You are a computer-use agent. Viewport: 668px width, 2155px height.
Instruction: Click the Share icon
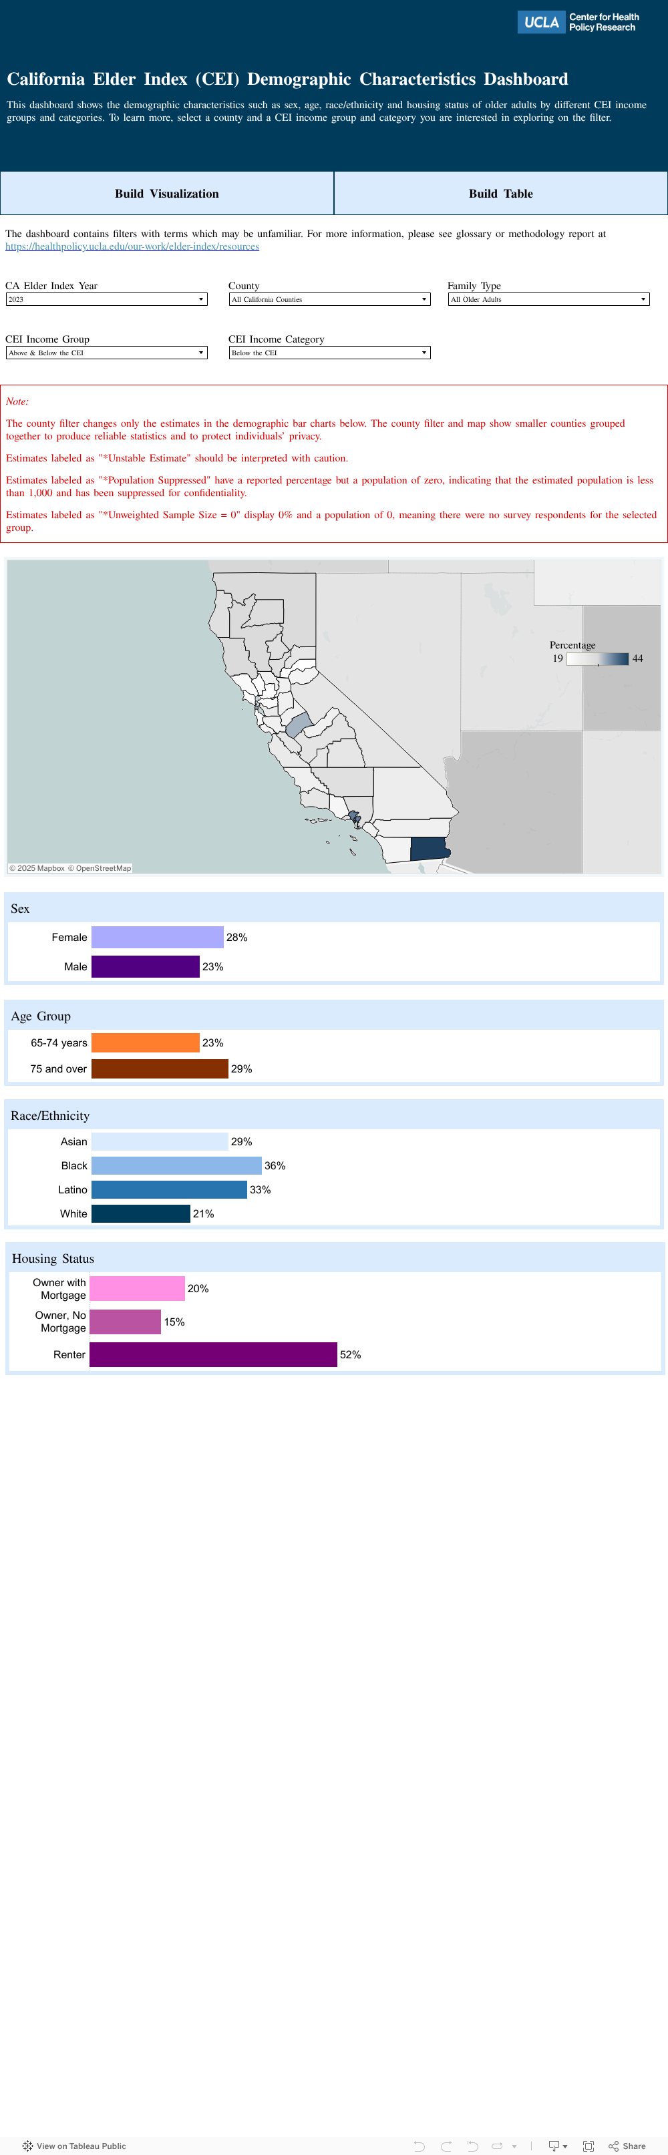point(627,2146)
